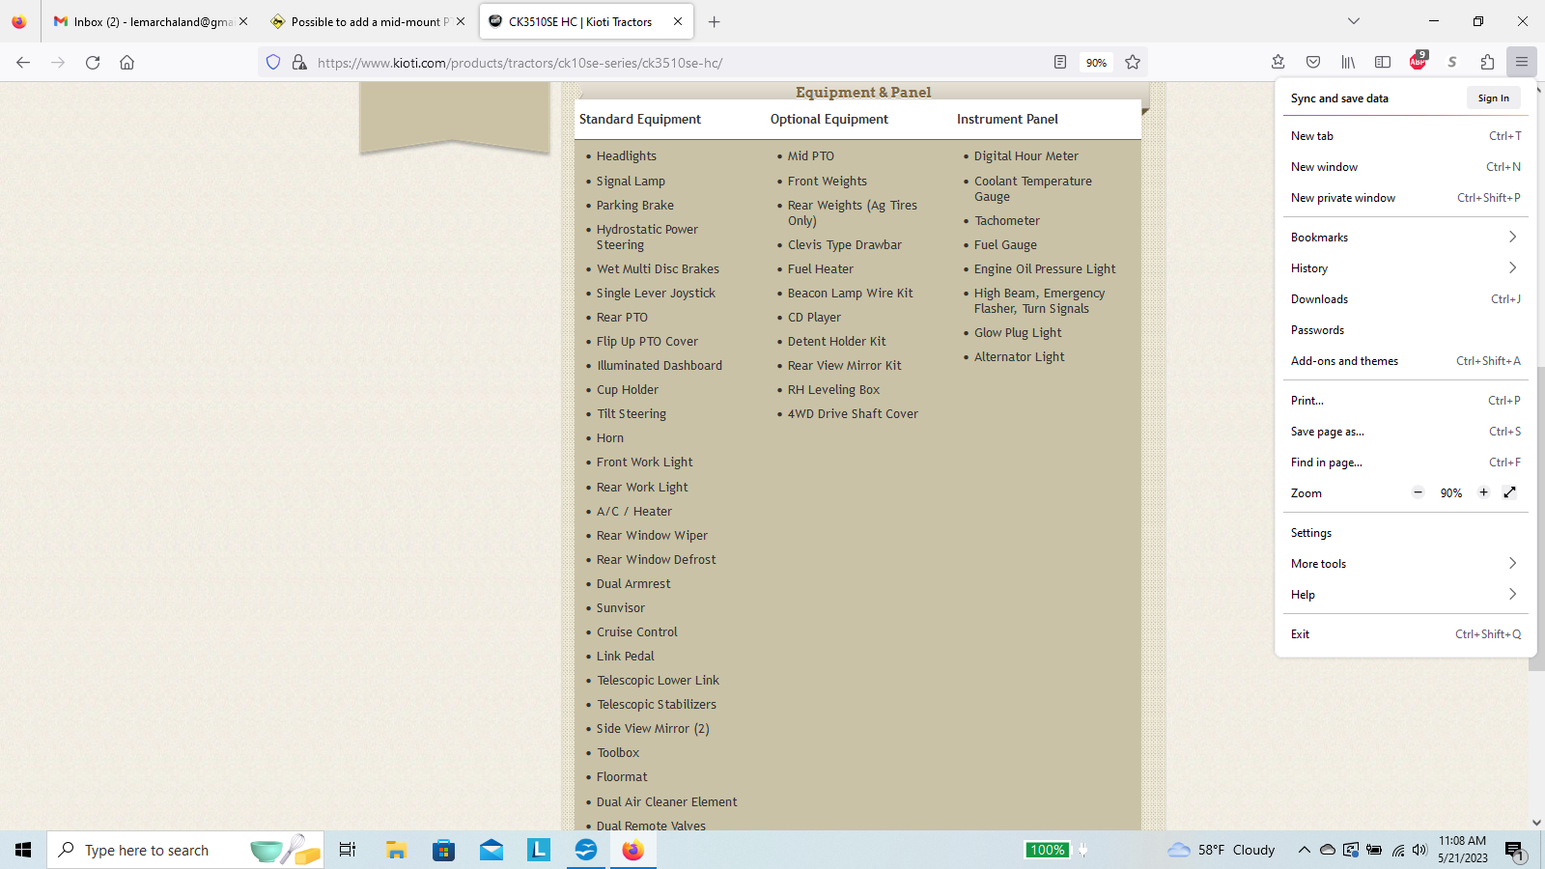Bookmark this page with the star
This screenshot has height=869, width=1545.
pyautogui.click(x=1133, y=63)
